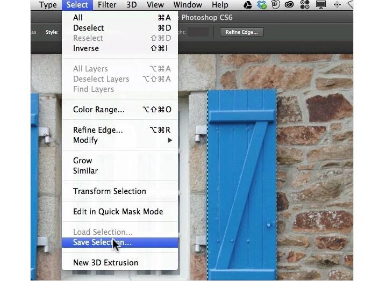386x281 pixels.
Task: Open the 3D menu
Action: 132,5
